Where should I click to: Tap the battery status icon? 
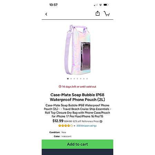click(x=106, y=5)
